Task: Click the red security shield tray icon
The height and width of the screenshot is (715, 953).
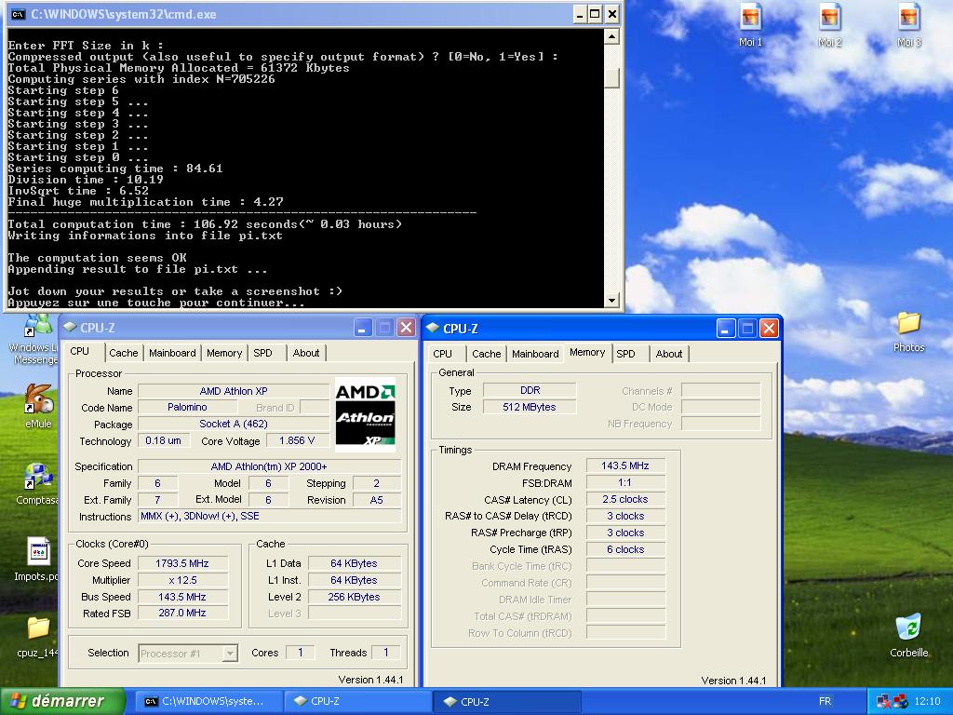Action: (x=900, y=701)
